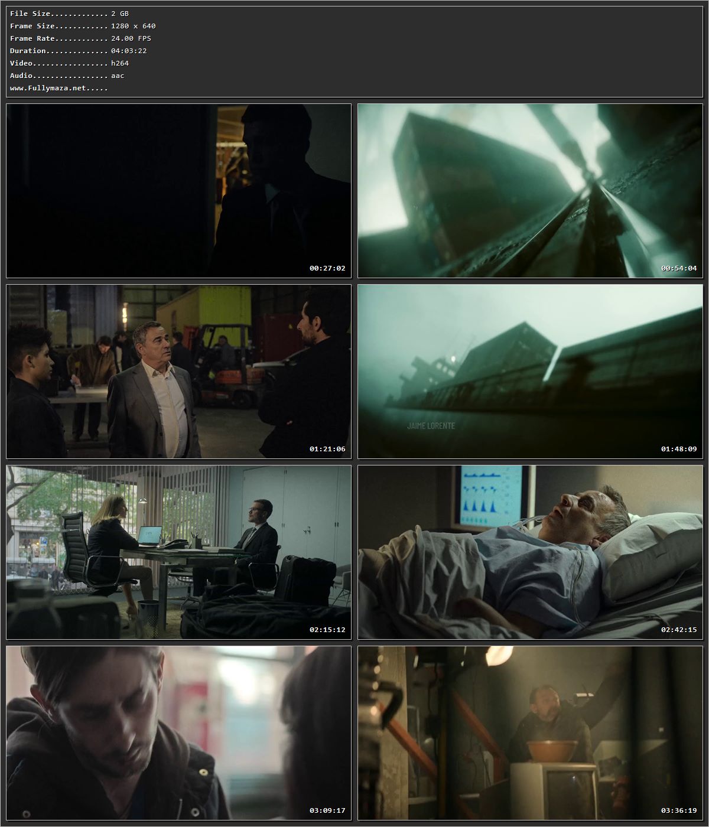The image size is (709, 827).
Task: Open the frame timestamped 01:48:09
Action: coord(530,372)
